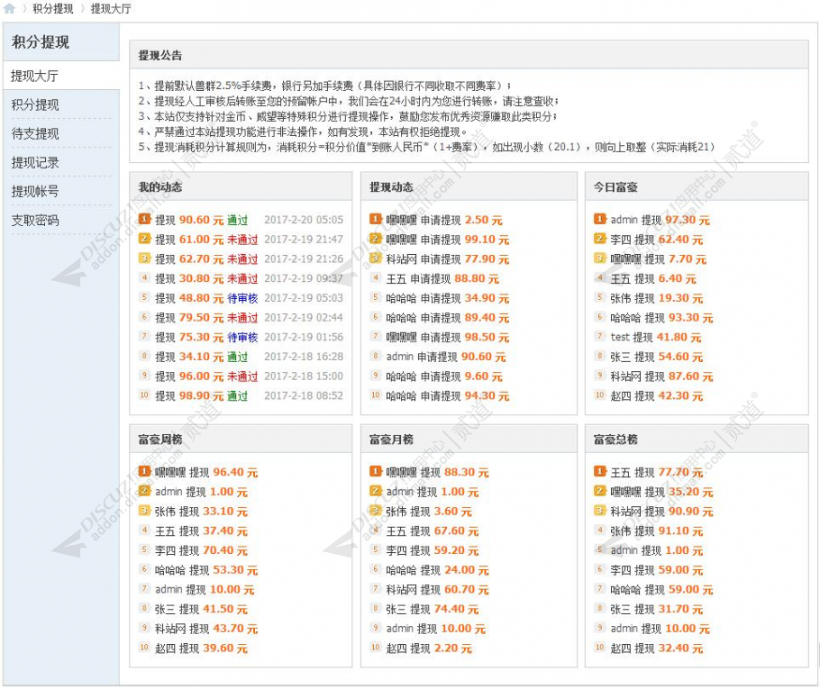Click rank 1 badge beside admin 提现 97.30 元
Screen dimensions: 820x689
coord(600,219)
